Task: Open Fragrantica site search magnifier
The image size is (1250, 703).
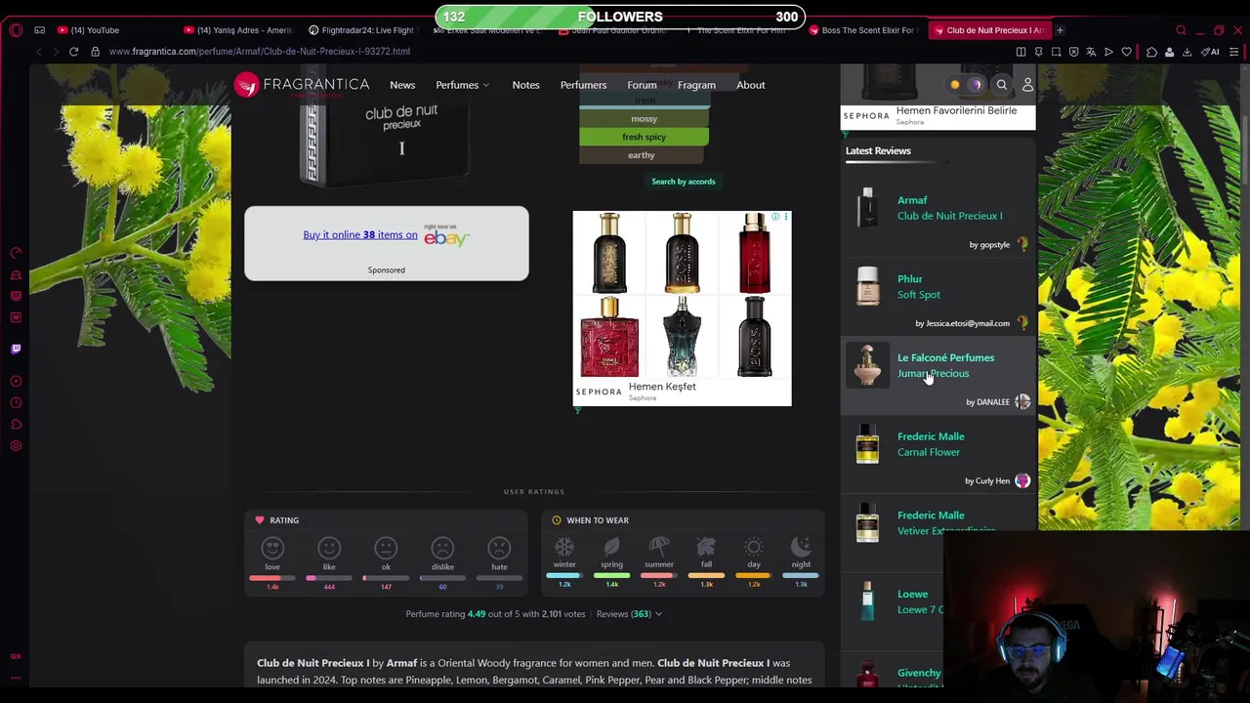Action: (1001, 85)
